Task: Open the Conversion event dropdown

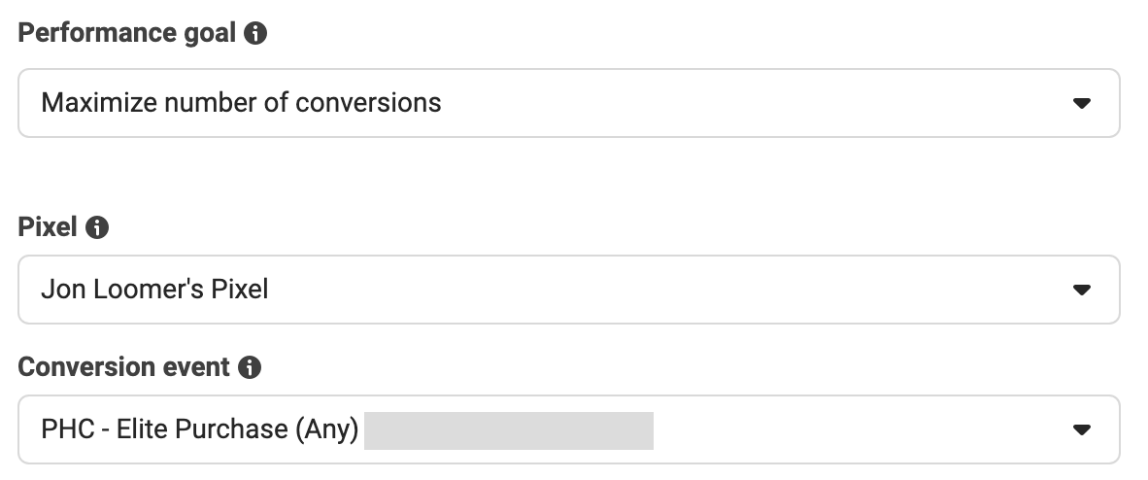Action: pos(569,429)
